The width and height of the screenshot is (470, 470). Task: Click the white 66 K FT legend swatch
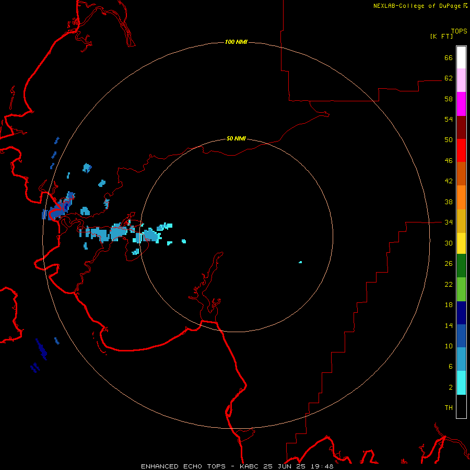coord(461,57)
